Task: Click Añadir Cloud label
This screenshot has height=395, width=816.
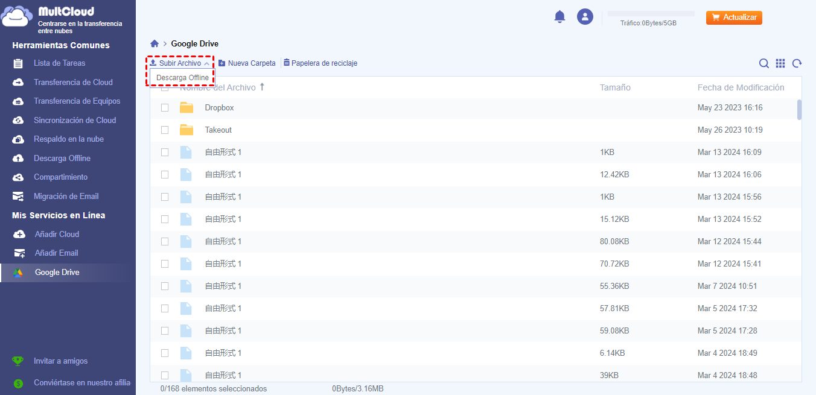Action: [x=57, y=234]
